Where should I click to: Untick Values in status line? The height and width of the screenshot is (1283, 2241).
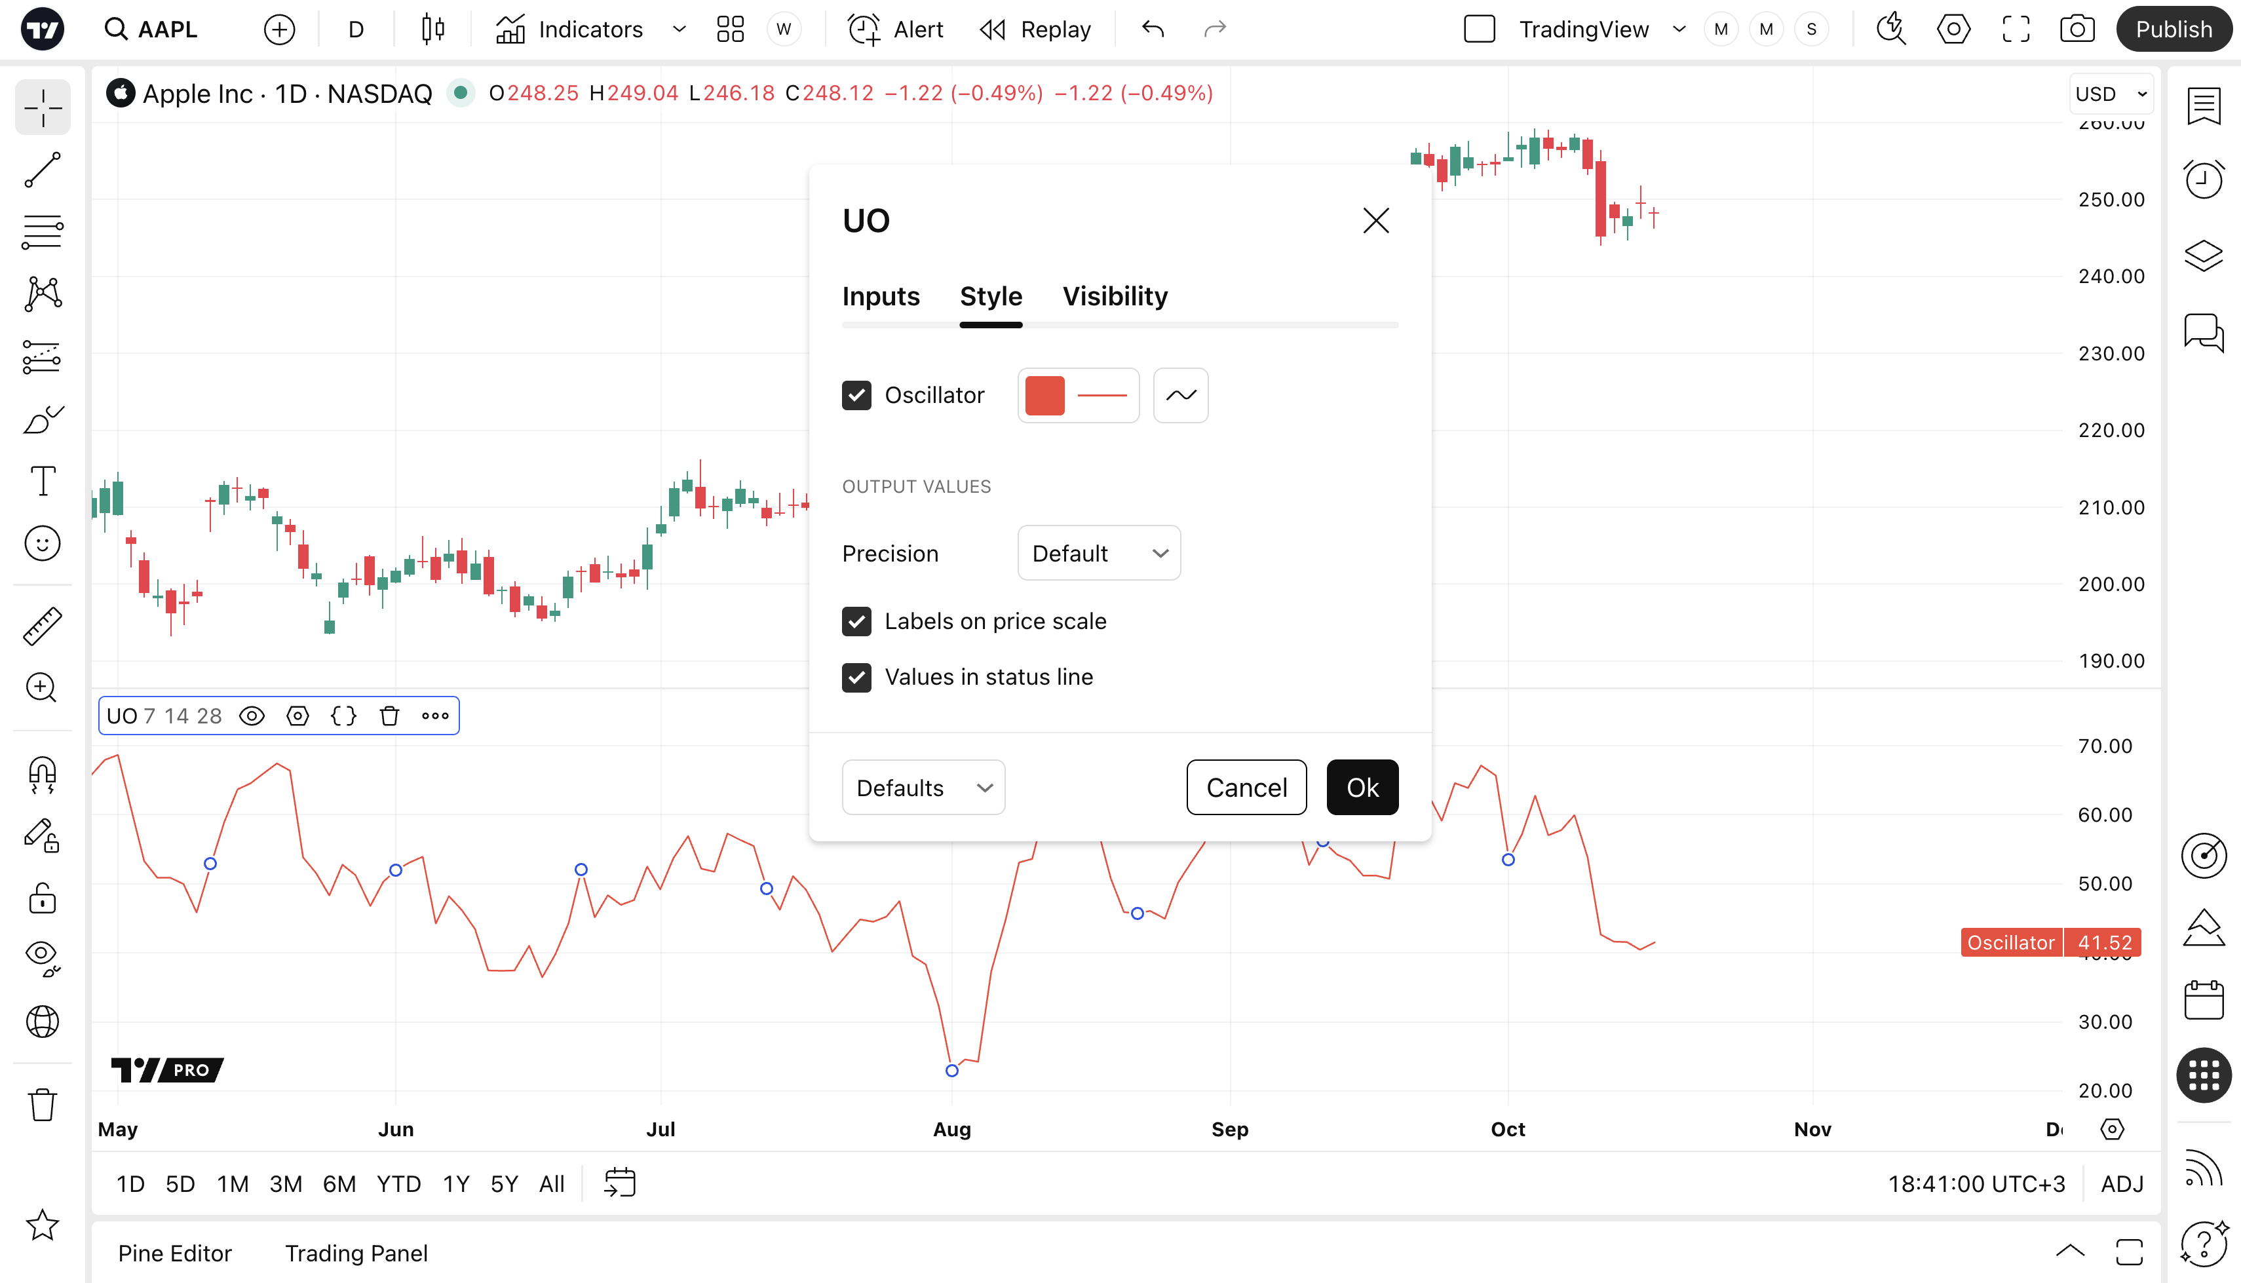(x=856, y=677)
